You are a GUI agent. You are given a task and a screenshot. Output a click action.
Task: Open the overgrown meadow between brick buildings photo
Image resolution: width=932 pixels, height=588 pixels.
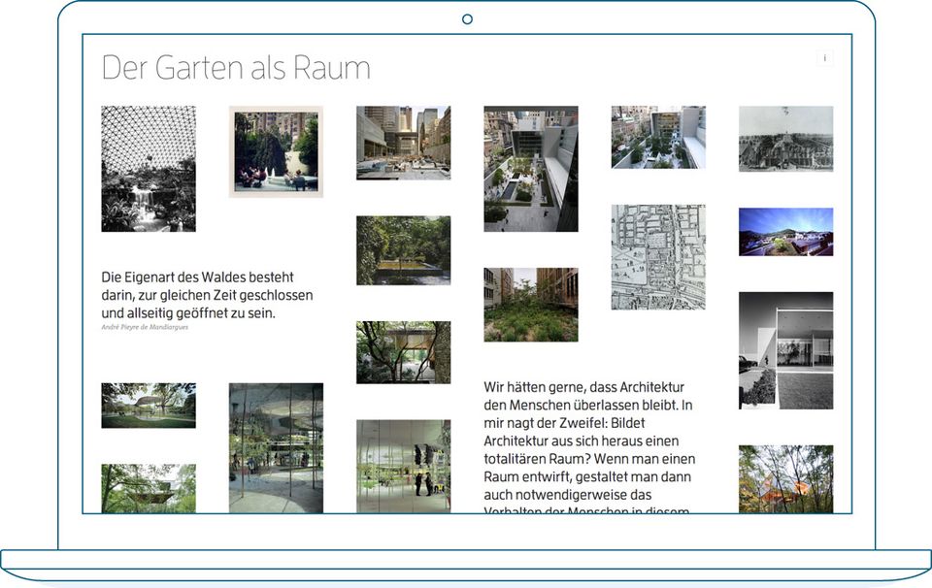click(531, 305)
